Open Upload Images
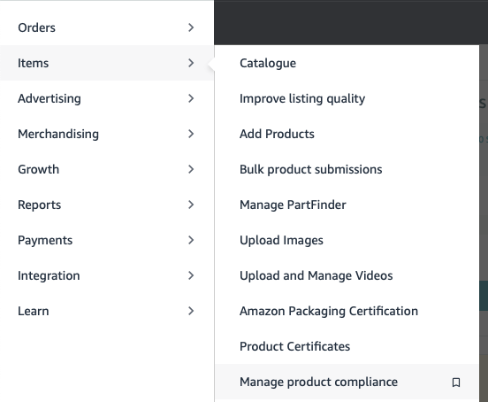 pyautogui.click(x=347, y=240)
